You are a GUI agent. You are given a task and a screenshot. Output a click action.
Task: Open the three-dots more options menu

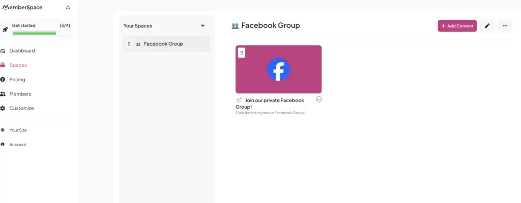505,26
